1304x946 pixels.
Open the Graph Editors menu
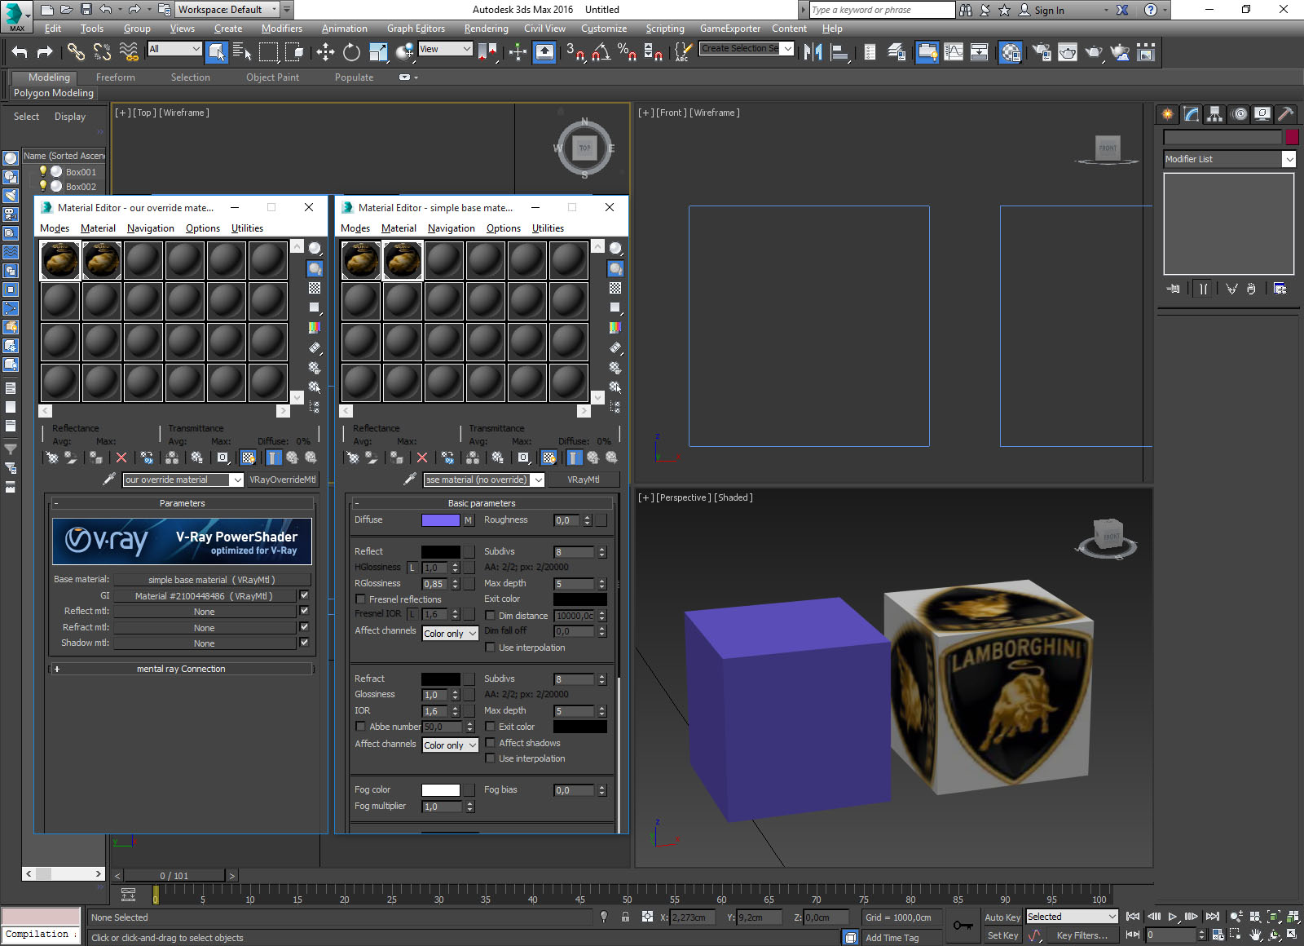click(416, 29)
